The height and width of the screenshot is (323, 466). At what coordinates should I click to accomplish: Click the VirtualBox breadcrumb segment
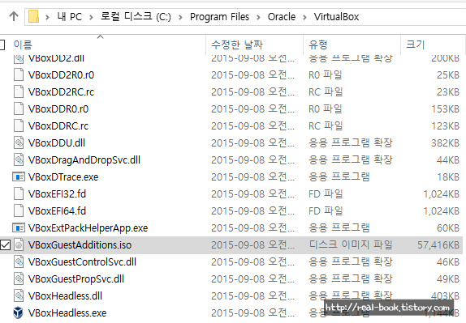[336, 16]
